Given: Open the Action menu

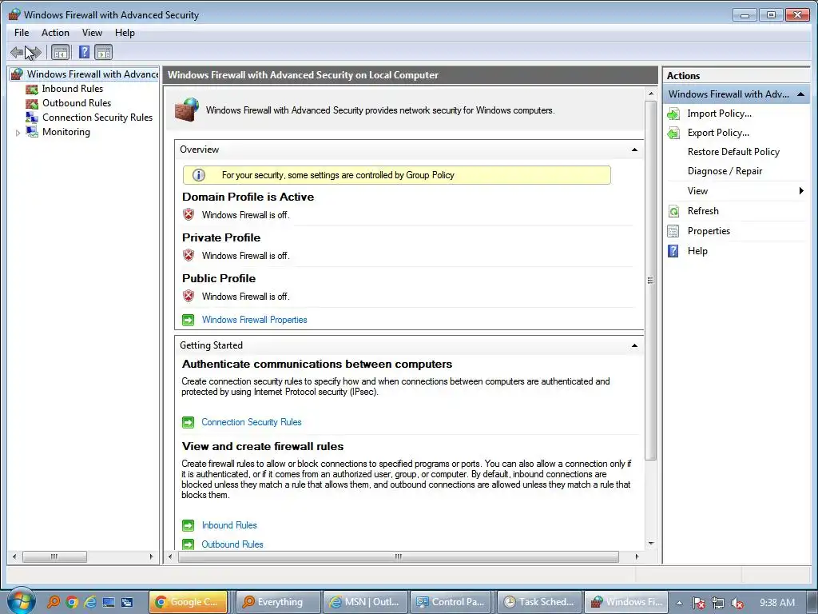Looking at the screenshot, I should [x=55, y=32].
